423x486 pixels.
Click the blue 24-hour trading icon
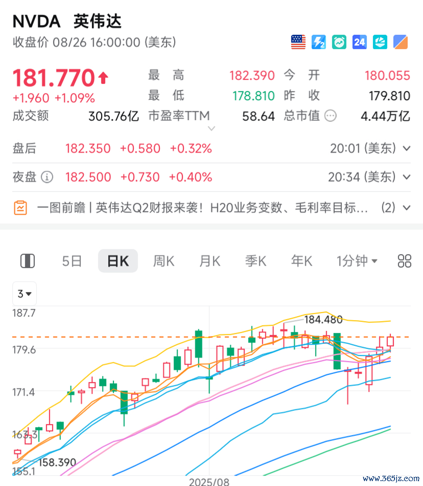[360, 42]
